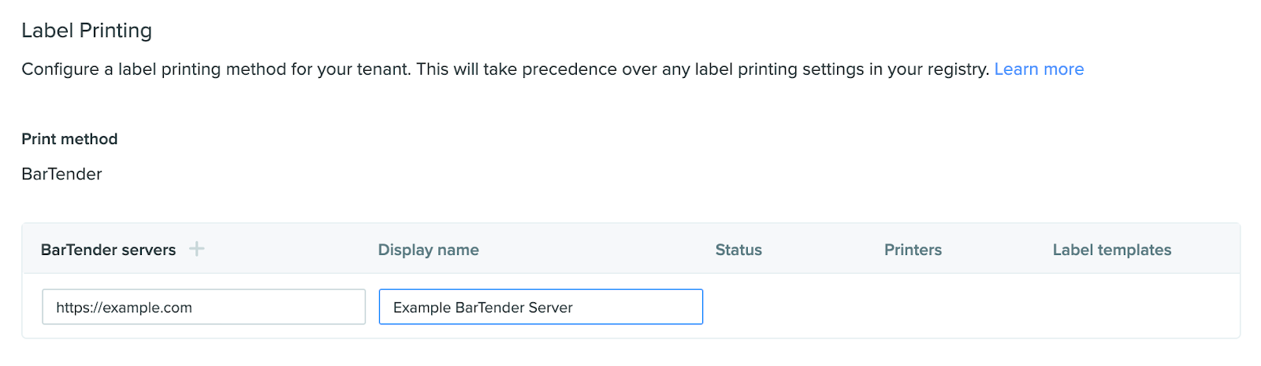Click the BarTender servers column header

[108, 250]
